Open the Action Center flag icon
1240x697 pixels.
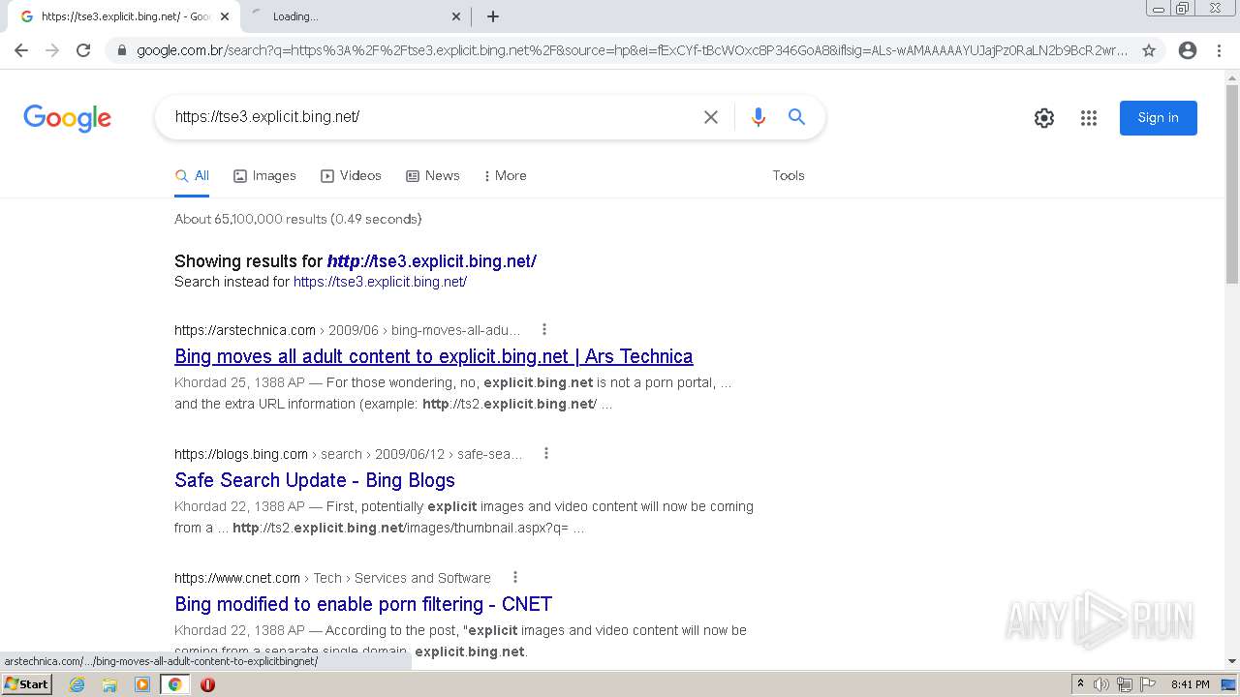tap(1147, 684)
